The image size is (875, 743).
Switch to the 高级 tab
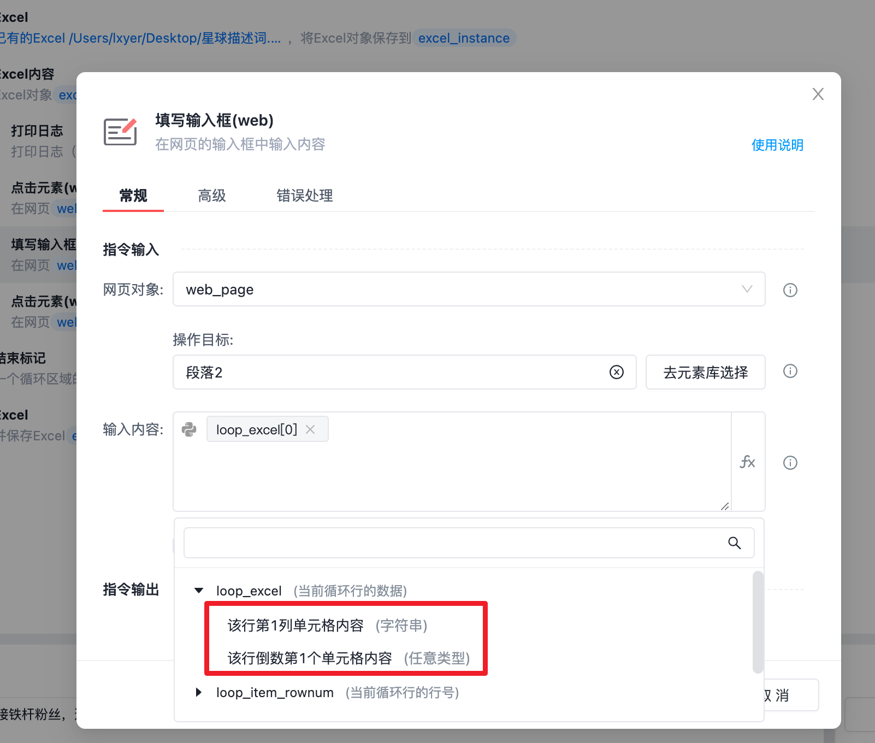click(212, 195)
